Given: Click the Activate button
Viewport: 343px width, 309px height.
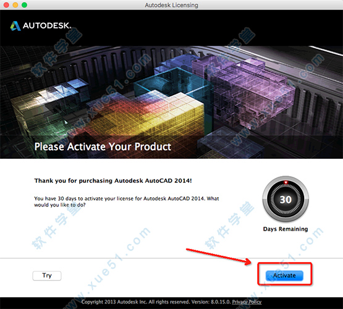Looking at the screenshot, I should point(284,276).
